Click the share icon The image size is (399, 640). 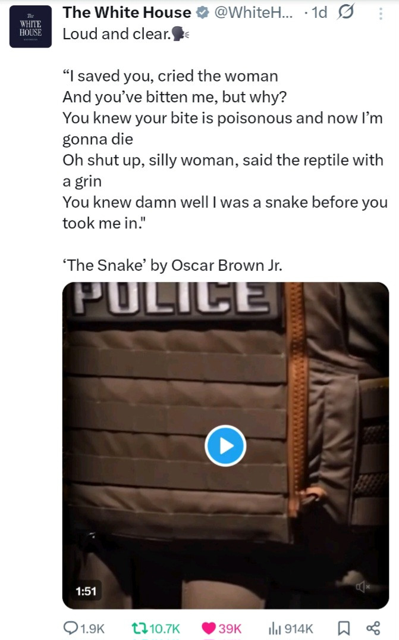373,628
